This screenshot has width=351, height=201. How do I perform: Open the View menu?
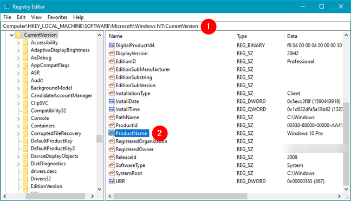36,17
